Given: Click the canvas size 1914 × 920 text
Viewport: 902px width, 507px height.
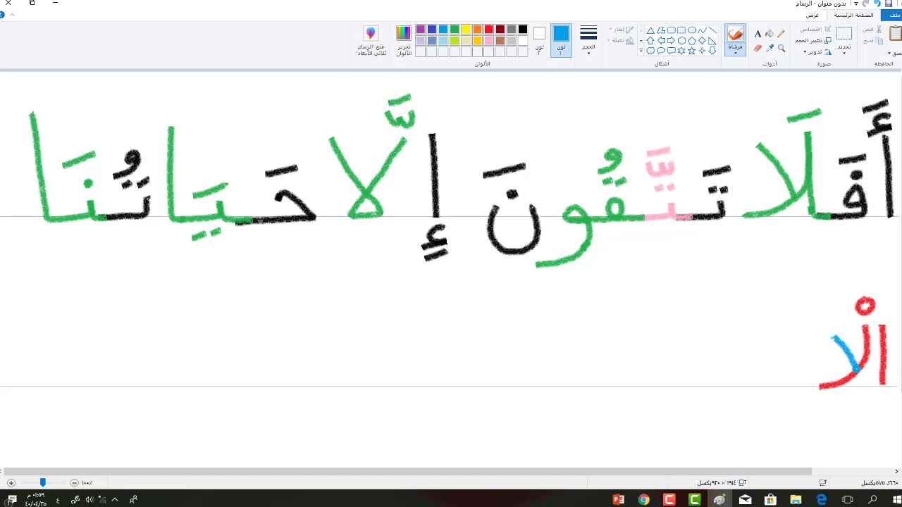Looking at the screenshot, I should 717,483.
